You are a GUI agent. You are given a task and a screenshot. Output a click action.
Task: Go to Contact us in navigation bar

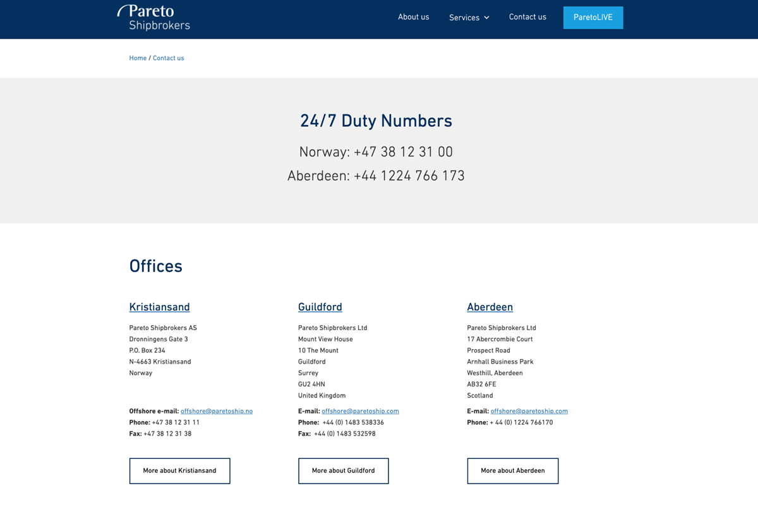click(527, 17)
